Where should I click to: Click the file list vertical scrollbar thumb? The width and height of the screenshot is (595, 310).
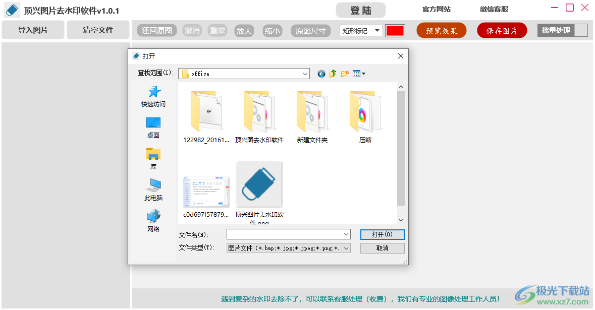pyautogui.click(x=401, y=148)
